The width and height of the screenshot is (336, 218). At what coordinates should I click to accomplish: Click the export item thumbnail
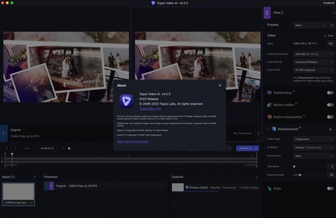(178, 187)
